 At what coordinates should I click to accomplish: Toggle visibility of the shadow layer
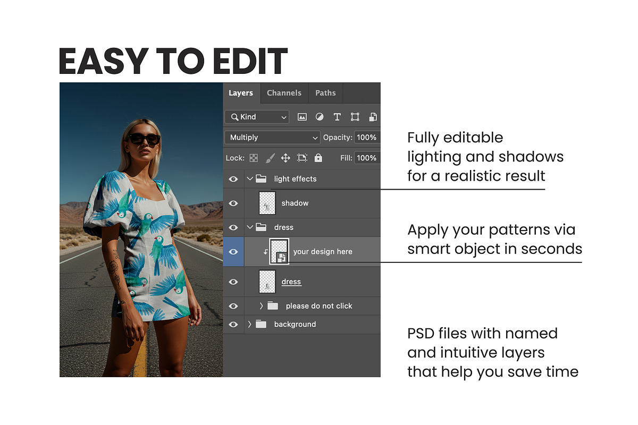coord(233,203)
